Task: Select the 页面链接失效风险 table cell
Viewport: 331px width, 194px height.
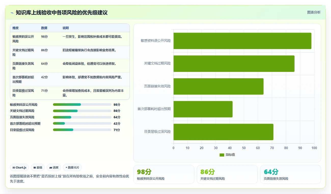Action: tap(24, 66)
